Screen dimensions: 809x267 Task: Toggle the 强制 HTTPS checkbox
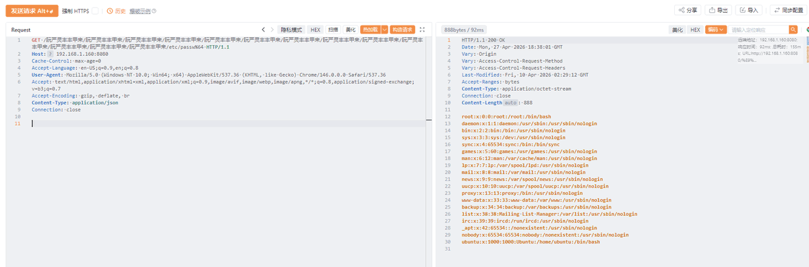[95, 11]
